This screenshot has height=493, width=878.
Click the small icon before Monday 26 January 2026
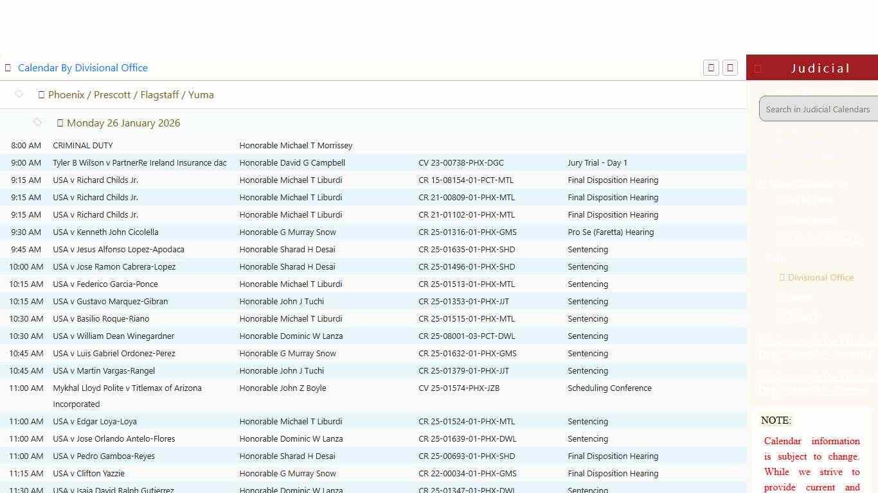(60, 123)
